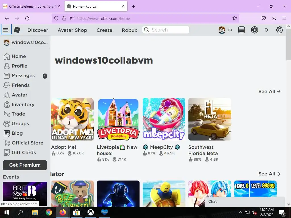Toggle the Roblox hamburger navigation menu
The height and width of the screenshot is (218, 291).
(6, 30)
